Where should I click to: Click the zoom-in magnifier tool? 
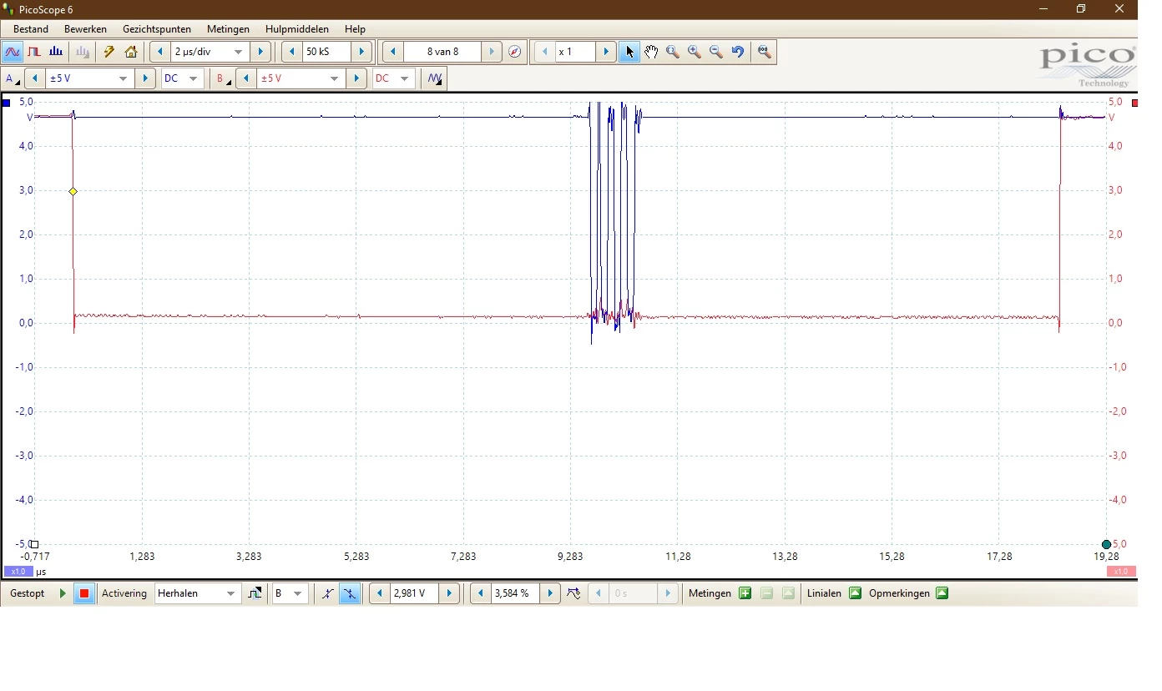[x=695, y=52]
